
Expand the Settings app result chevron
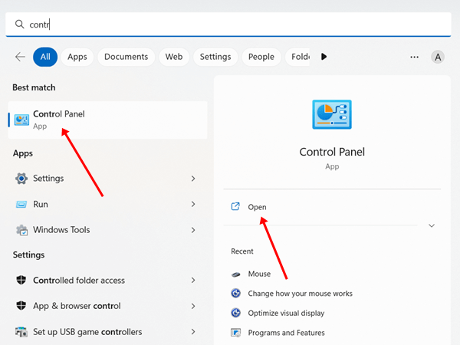pyautogui.click(x=193, y=179)
